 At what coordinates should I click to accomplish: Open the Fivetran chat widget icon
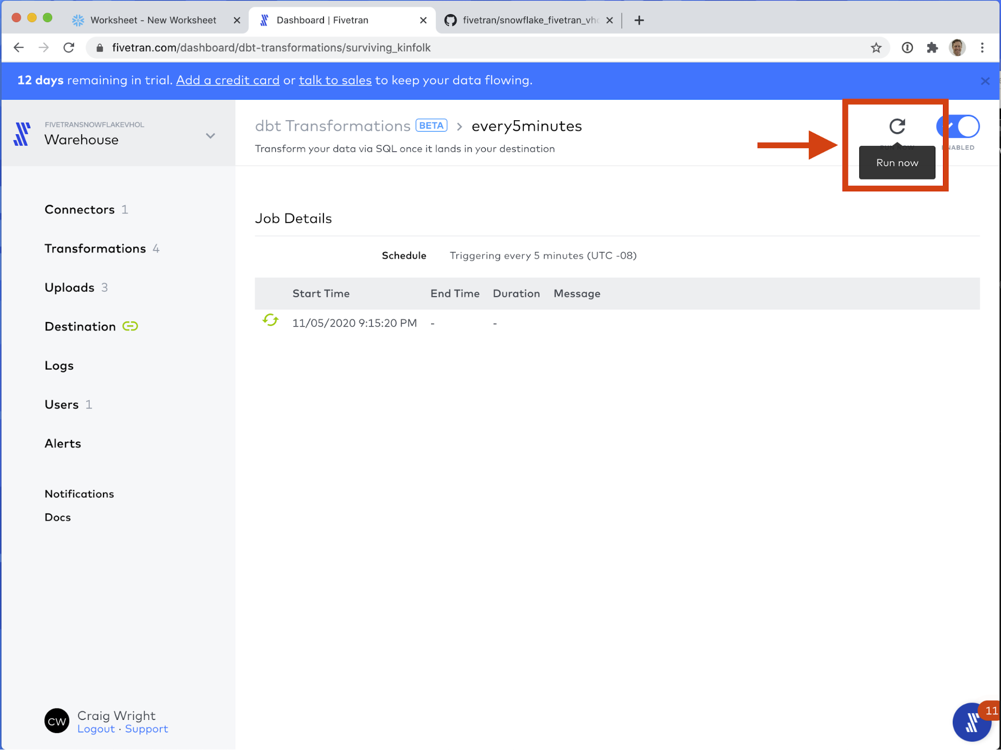point(971,722)
